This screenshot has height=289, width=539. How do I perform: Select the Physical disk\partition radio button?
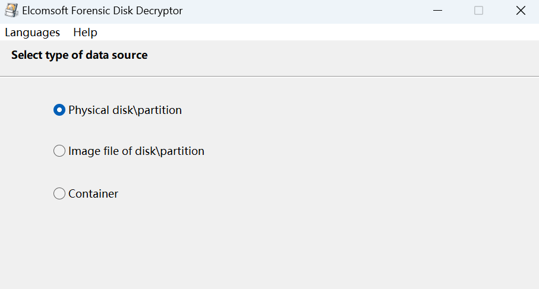59,110
